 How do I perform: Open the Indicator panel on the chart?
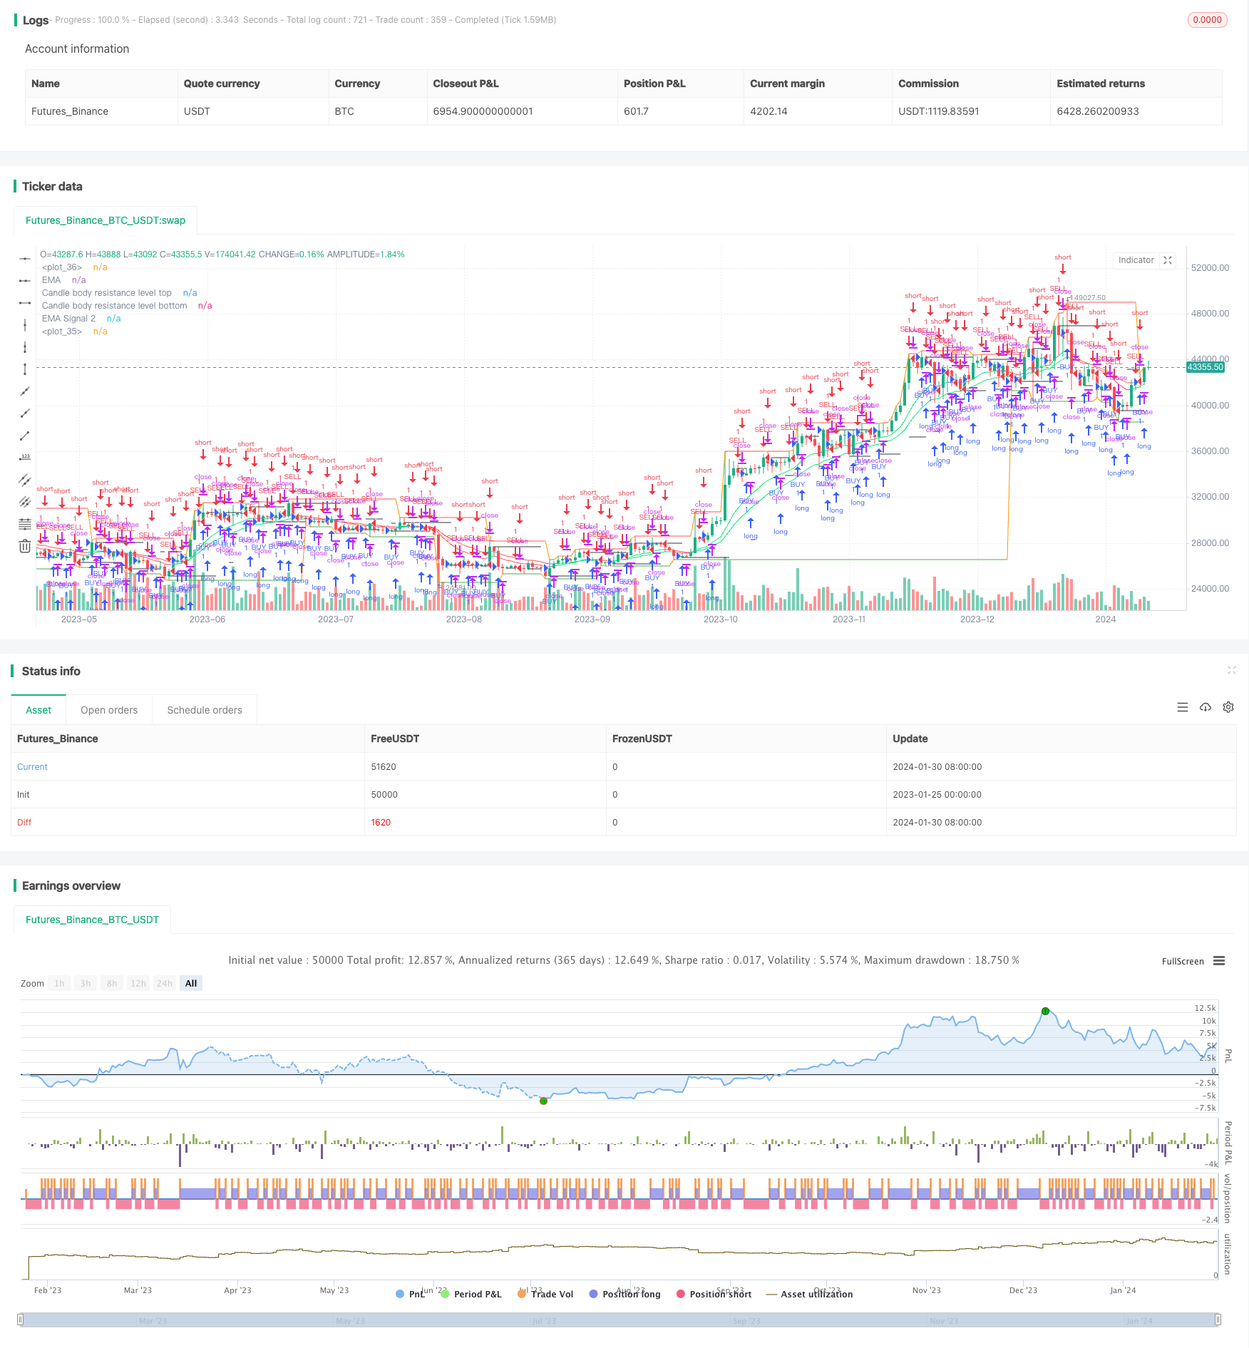(x=1136, y=260)
